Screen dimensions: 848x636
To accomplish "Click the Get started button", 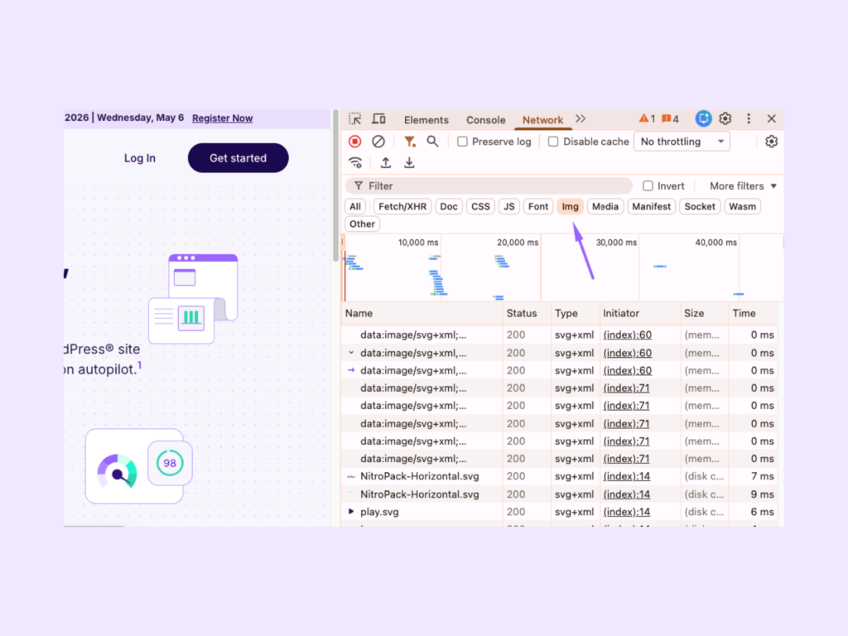I will (x=238, y=158).
